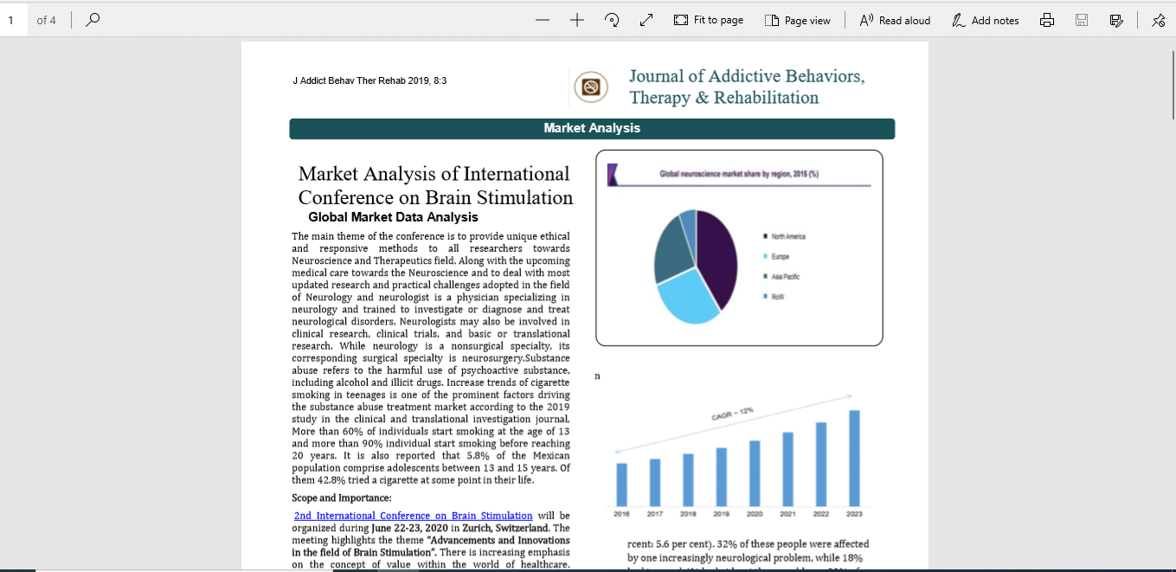The width and height of the screenshot is (1176, 572).
Task: Click the RoW legend entry
Action: [x=773, y=297]
